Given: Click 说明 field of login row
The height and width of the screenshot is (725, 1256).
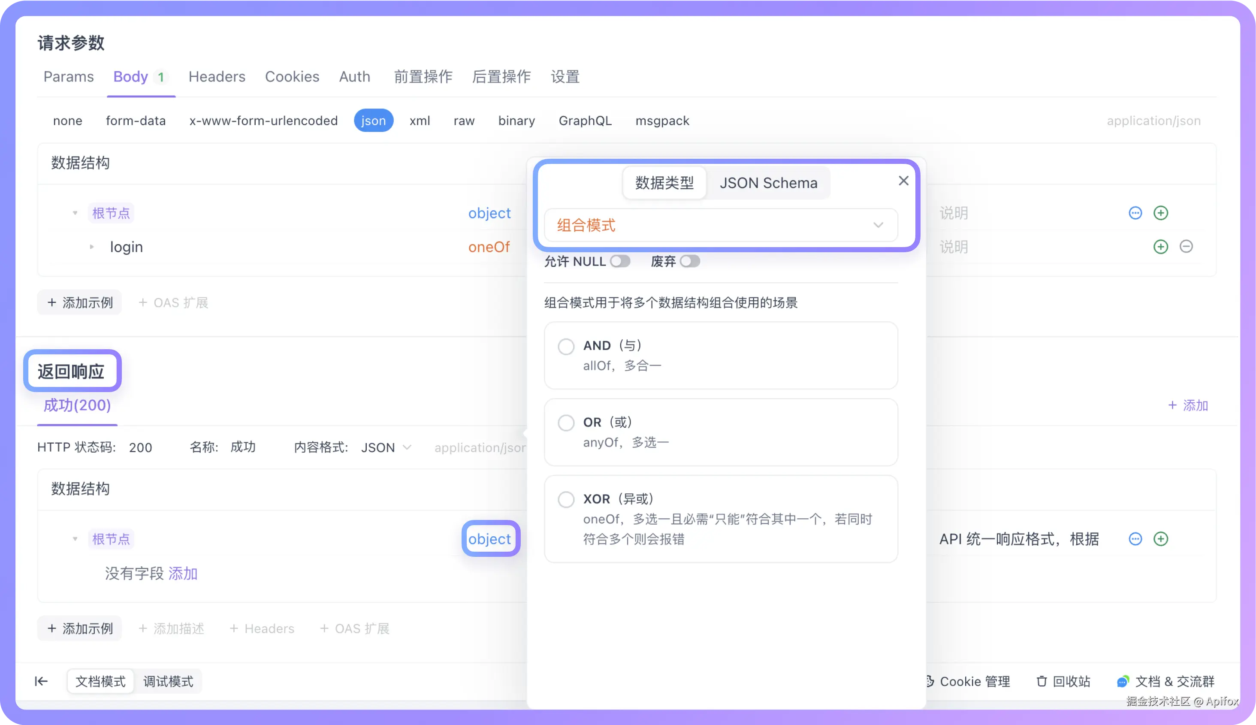Looking at the screenshot, I should click(953, 247).
